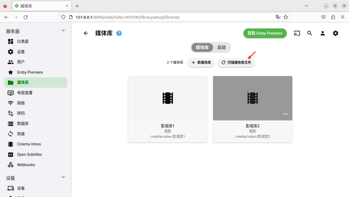Click the 扫描媒体库文件 scan button
Image resolution: width=349 pixels, height=197 pixels.
click(x=236, y=63)
